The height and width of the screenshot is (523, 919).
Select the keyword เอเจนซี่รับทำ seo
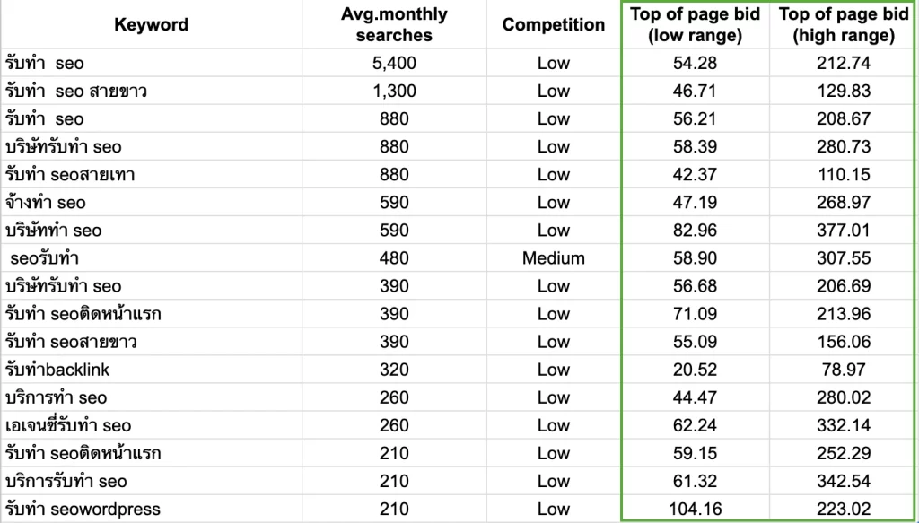pyautogui.click(x=68, y=425)
